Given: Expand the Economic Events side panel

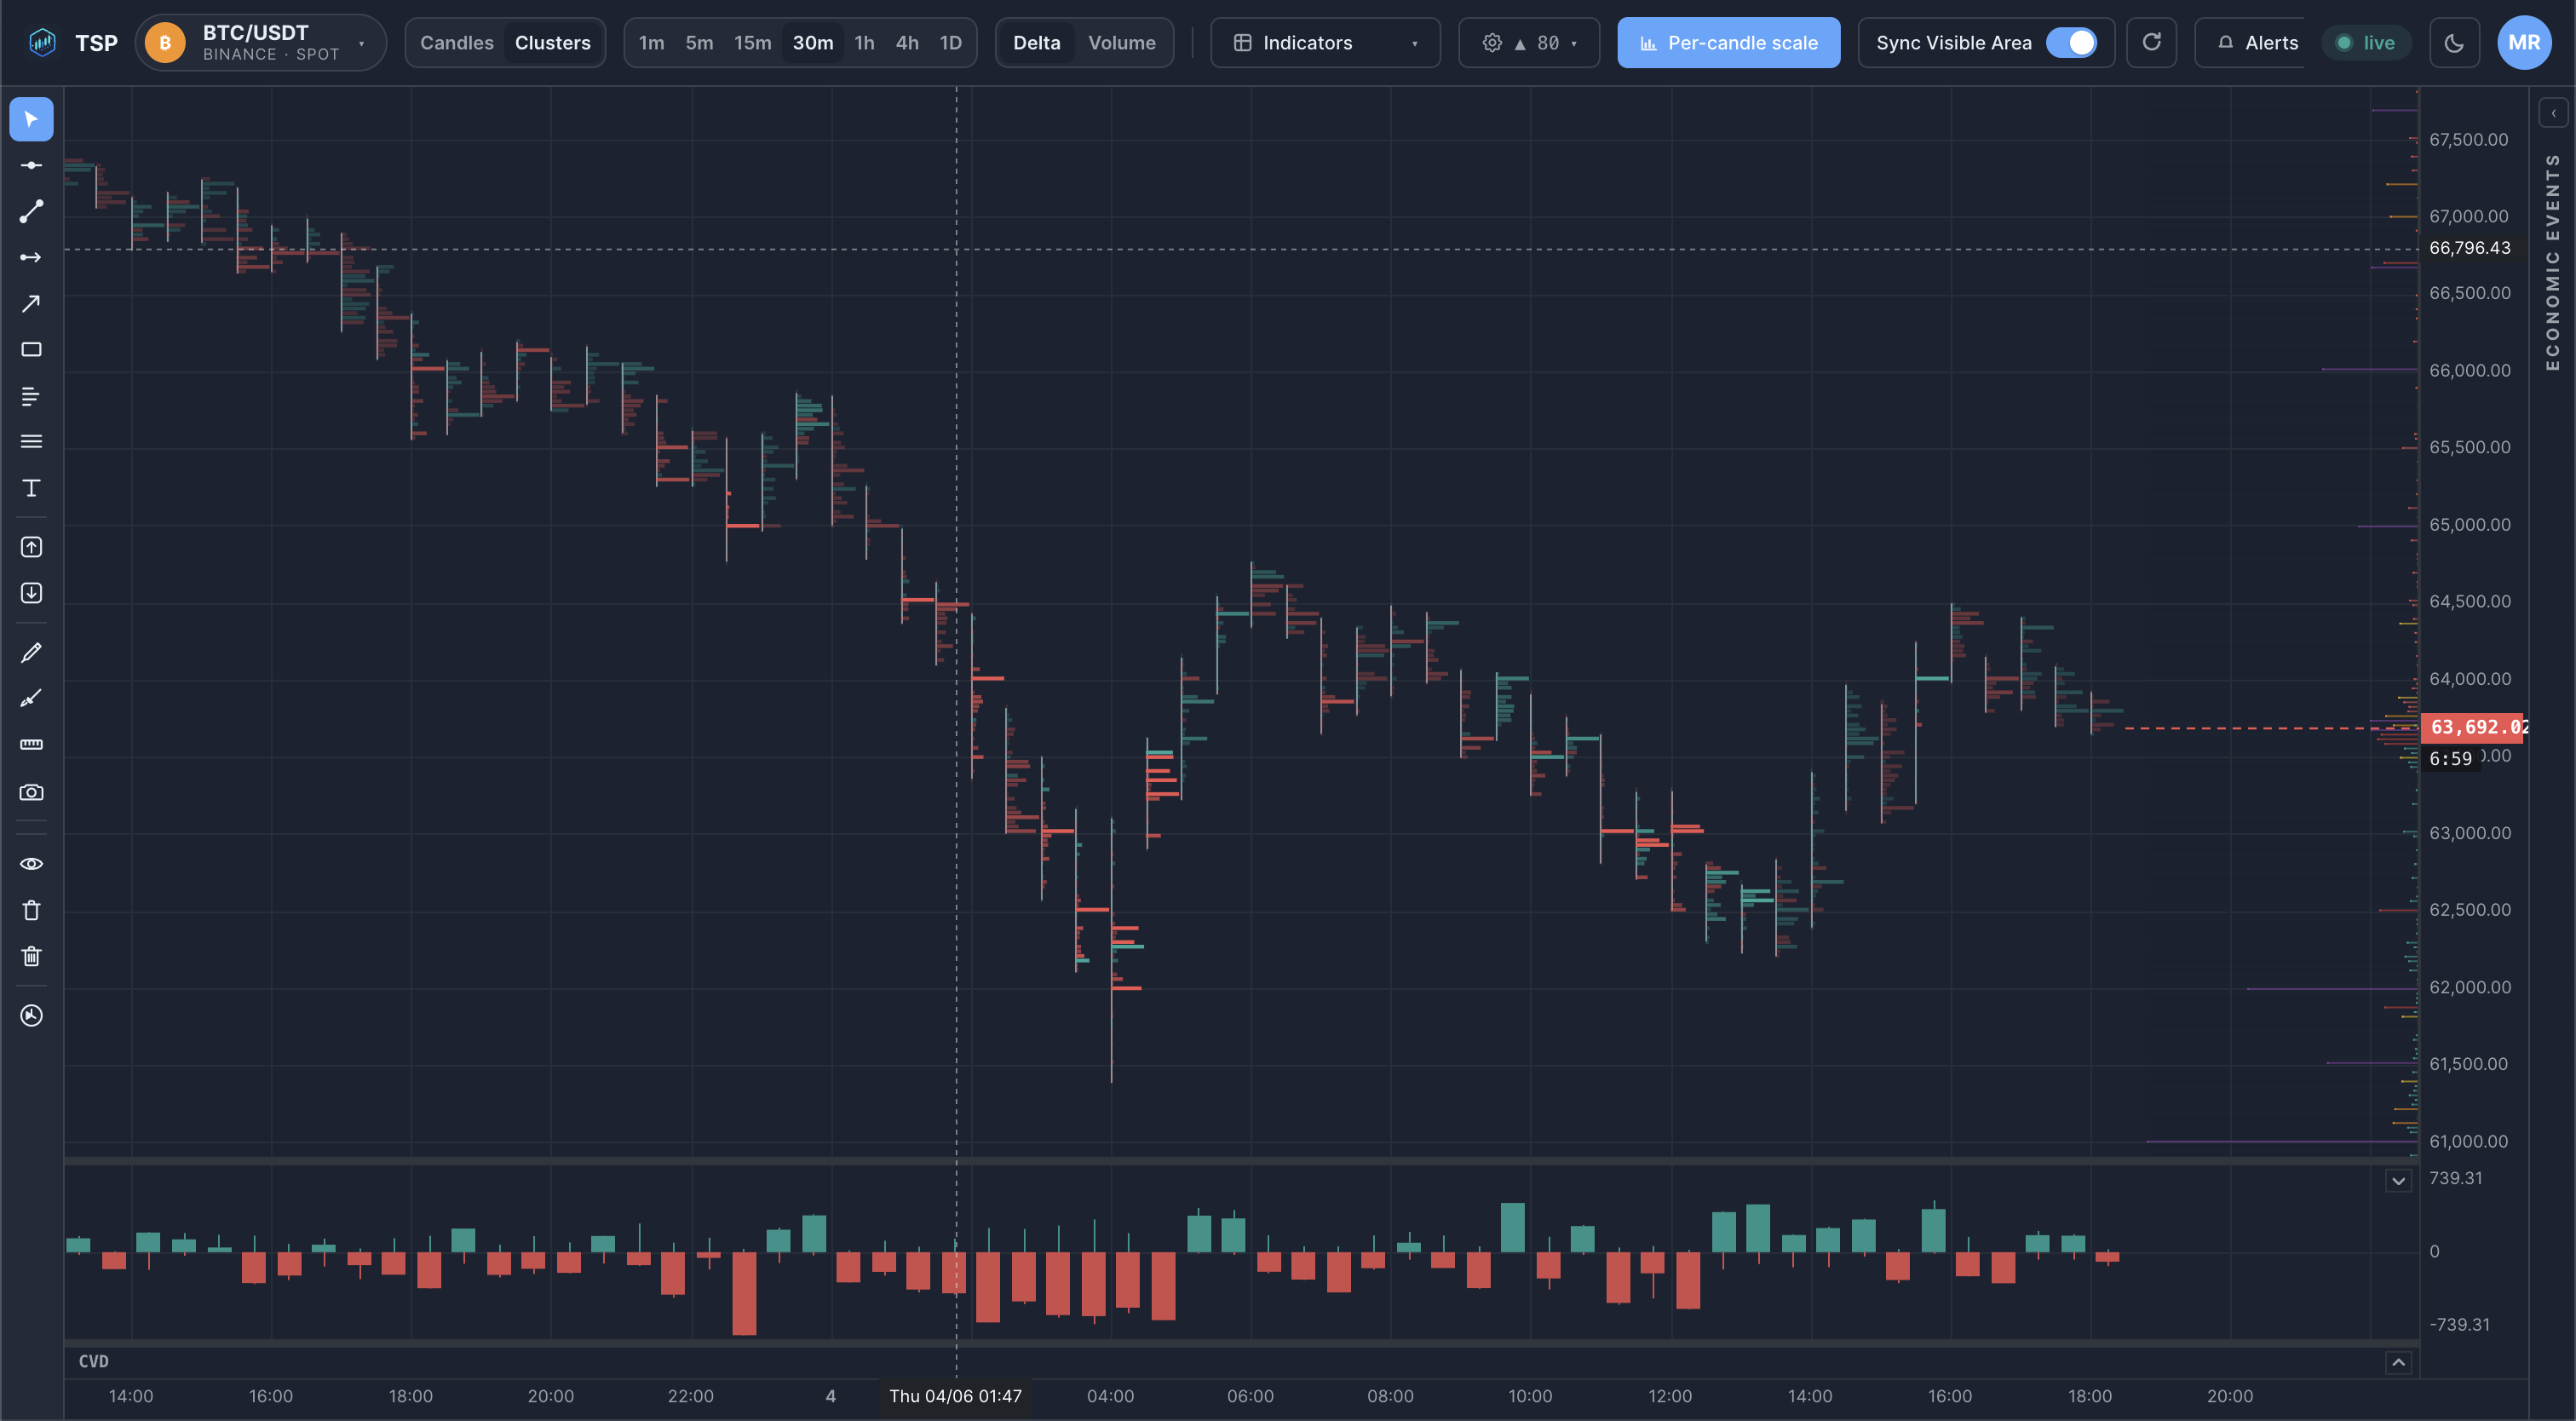Looking at the screenshot, I should [x=2553, y=113].
